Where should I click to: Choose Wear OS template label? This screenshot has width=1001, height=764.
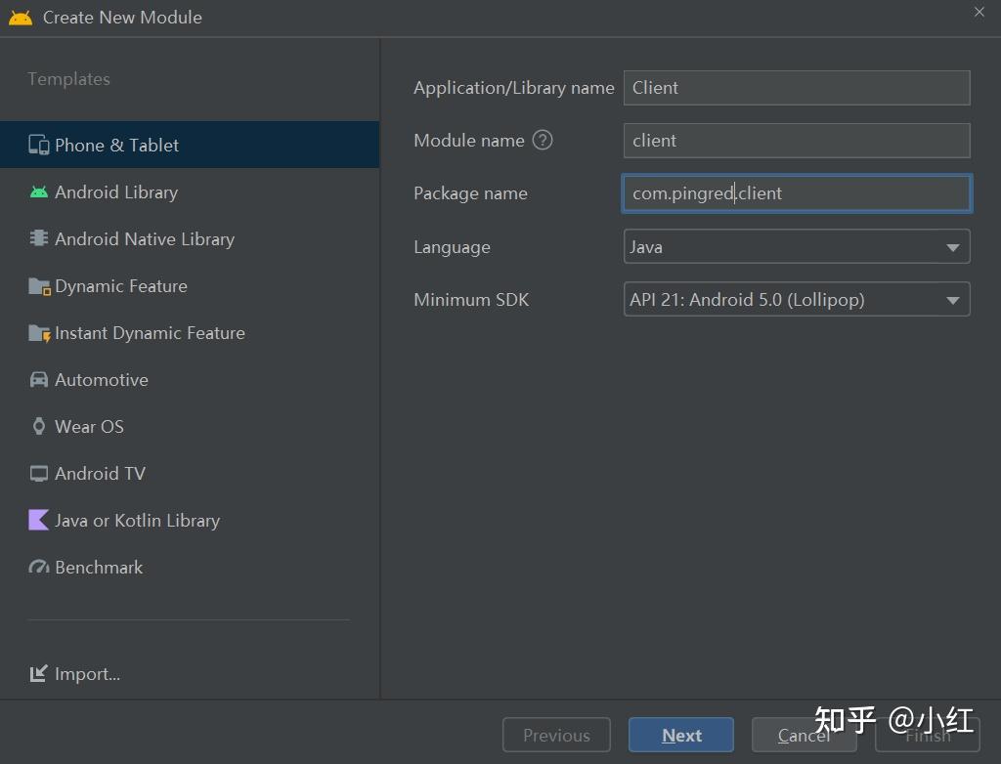pyautogui.click(x=89, y=427)
